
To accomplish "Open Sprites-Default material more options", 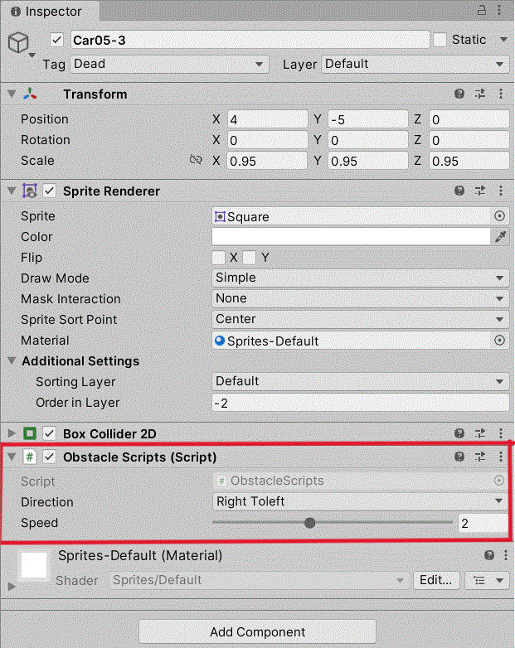I will 506,555.
